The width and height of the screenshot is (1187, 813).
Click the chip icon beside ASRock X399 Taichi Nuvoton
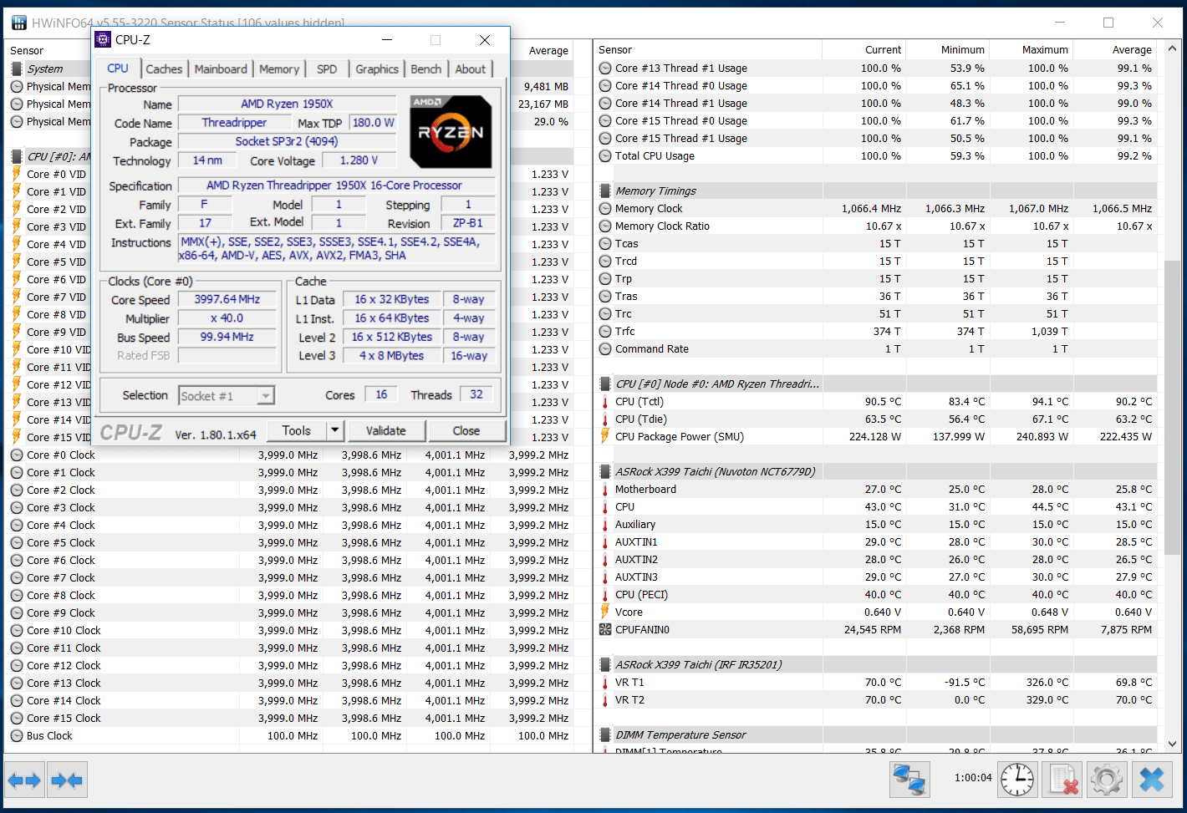605,472
